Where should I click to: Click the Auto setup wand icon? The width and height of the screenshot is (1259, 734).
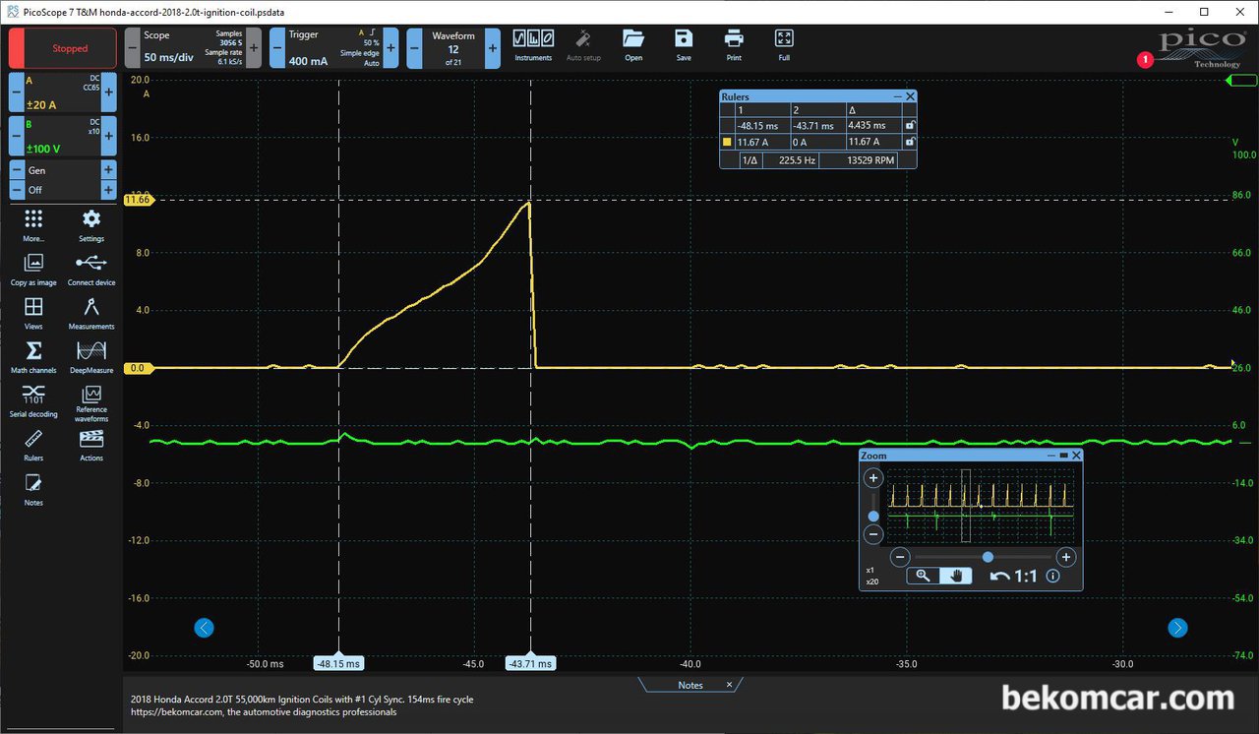pos(583,45)
